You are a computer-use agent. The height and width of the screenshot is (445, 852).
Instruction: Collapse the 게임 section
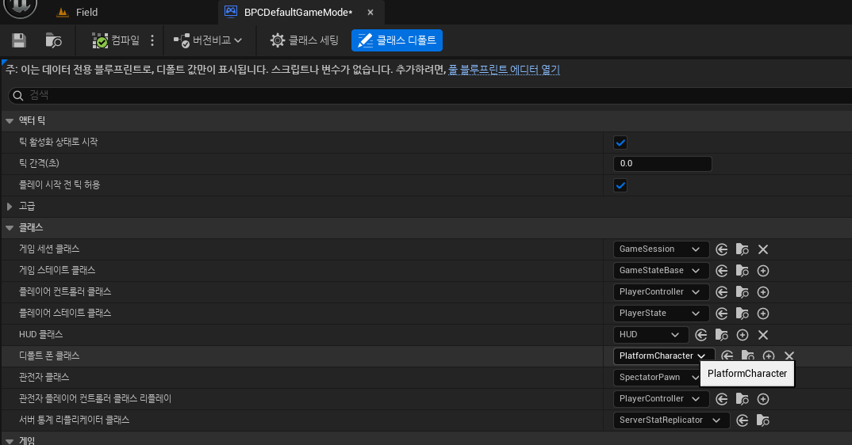pos(10,441)
